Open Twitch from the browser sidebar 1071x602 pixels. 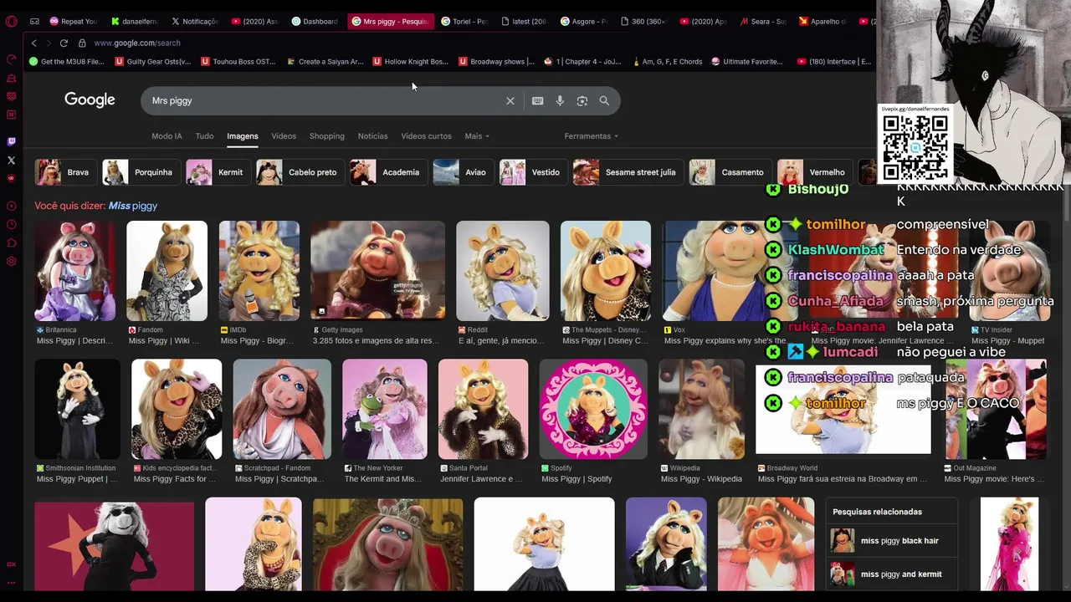click(x=11, y=141)
